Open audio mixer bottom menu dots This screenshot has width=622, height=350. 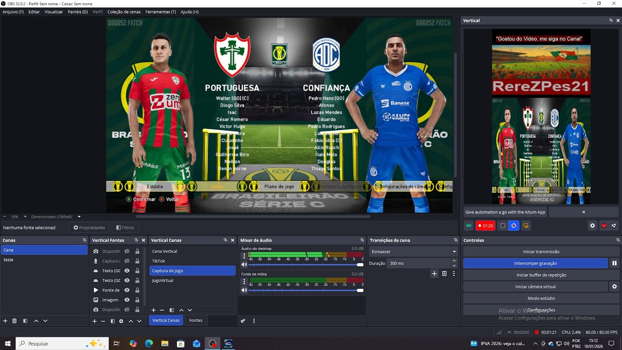254,321
